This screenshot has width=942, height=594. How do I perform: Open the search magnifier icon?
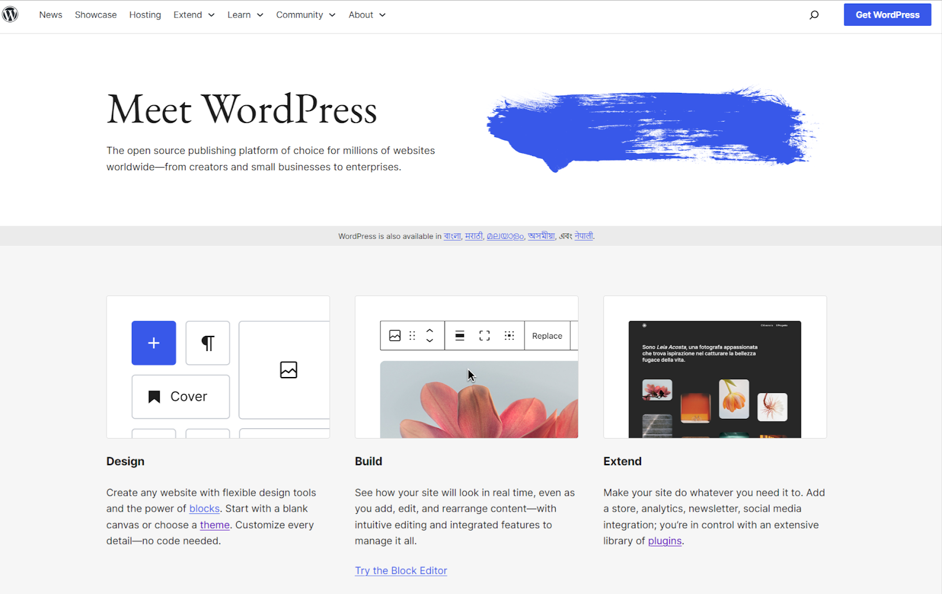[814, 15]
